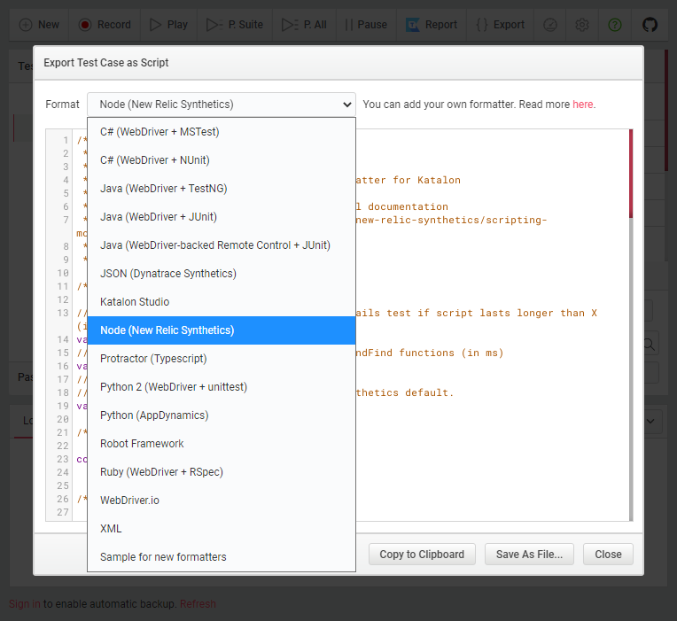
Task: Choose Java (WebDriver + TestNG) option
Action: pyautogui.click(x=222, y=189)
